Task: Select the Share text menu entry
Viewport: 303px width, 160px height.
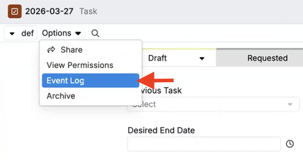Action: pyautogui.click(x=71, y=50)
